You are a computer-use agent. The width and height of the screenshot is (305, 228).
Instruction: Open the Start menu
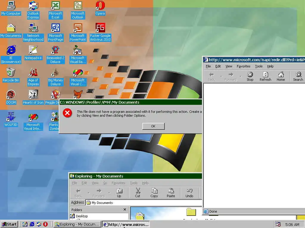9,224
